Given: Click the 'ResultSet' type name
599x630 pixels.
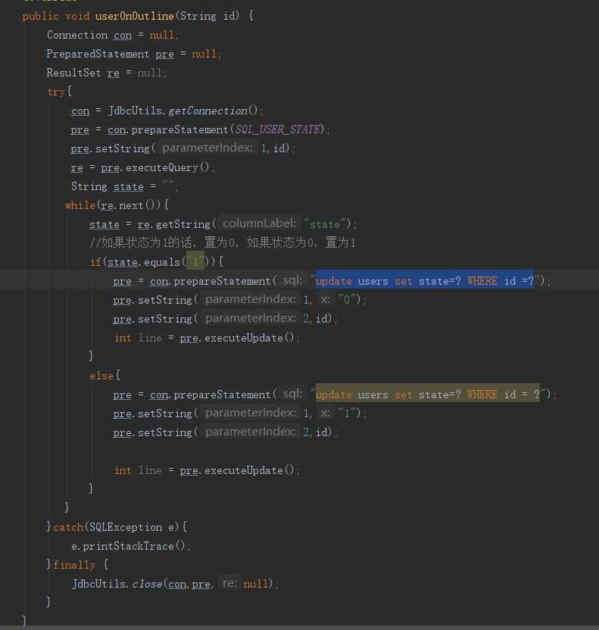Looking at the screenshot, I should [x=73, y=73].
